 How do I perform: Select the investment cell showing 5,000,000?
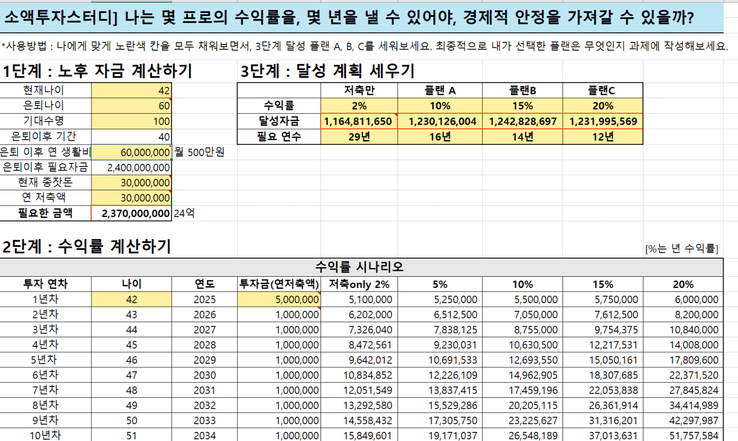pyautogui.click(x=279, y=299)
